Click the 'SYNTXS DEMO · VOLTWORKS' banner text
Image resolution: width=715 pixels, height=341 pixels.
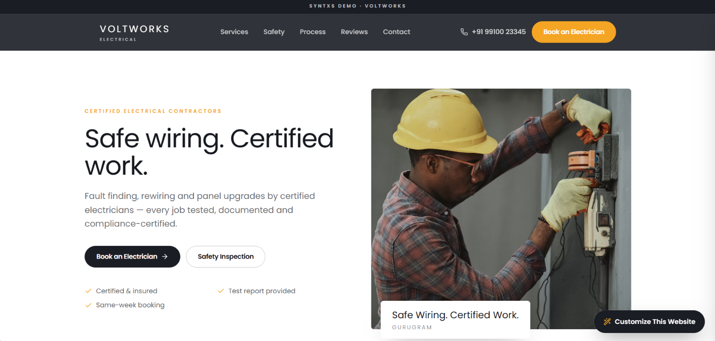tap(357, 6)
